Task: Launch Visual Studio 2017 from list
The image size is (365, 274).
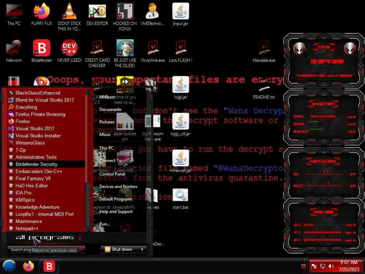Action: [x=46, y=128]
